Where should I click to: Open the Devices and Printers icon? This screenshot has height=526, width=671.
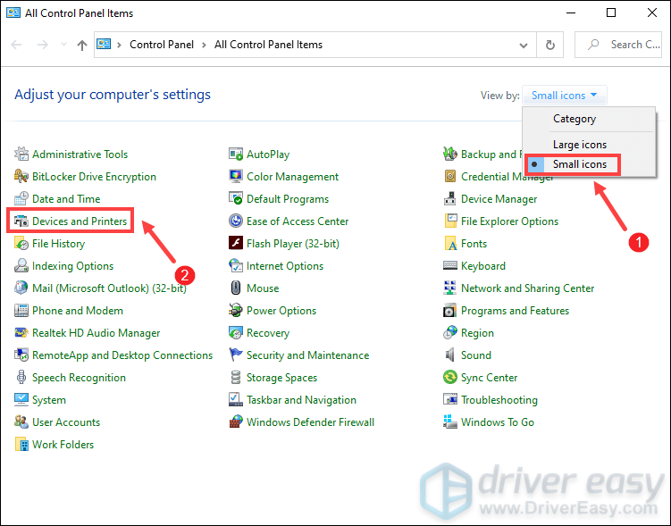[22, 221]
